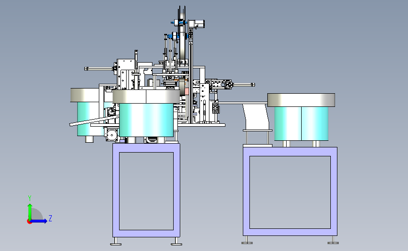The image size is (408, 251).
Task: Select the angled feed rail at lower left
Action: tap(94, 121)
